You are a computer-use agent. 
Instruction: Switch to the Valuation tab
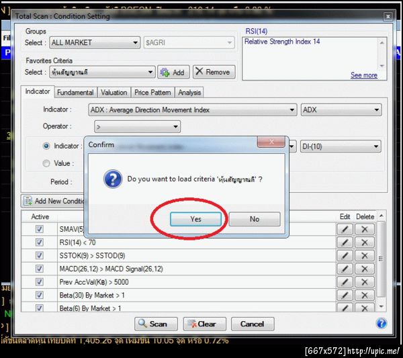tap(114, 93)
